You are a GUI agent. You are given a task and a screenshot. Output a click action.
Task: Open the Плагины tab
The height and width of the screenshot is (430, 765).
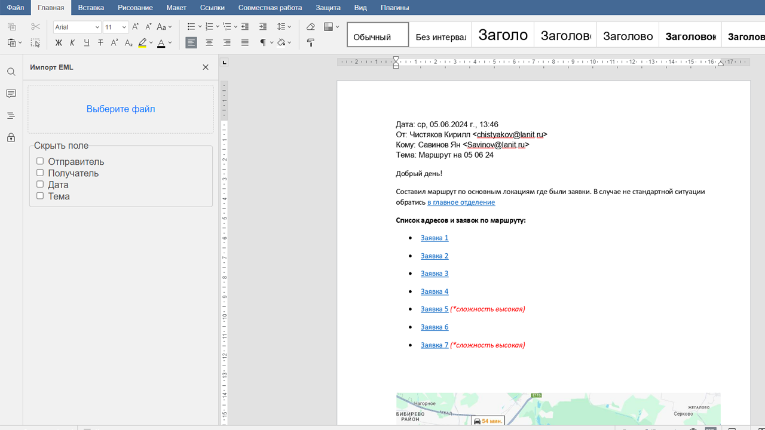tap(394, 8)
